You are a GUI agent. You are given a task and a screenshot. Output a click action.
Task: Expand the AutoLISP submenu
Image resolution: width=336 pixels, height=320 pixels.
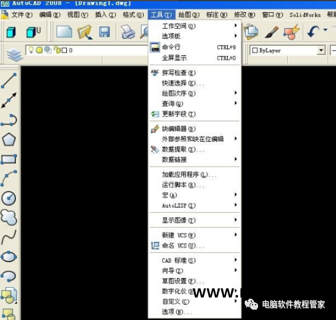(x=195, y=206)
